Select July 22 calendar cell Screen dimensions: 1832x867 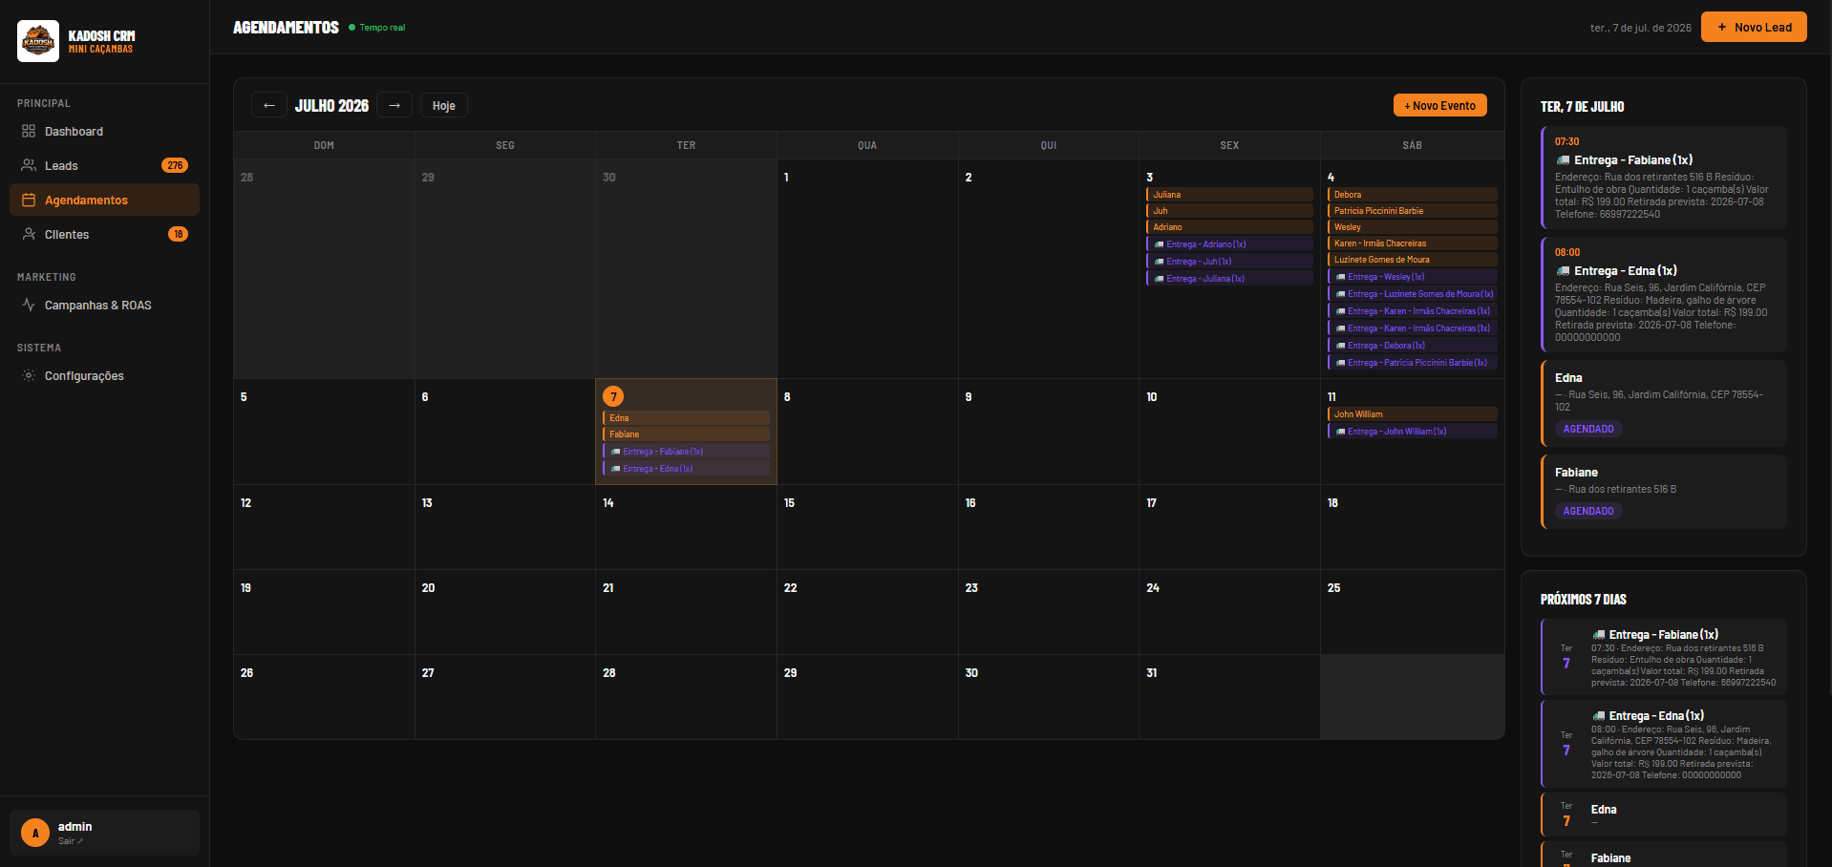(x=866, y=612)
